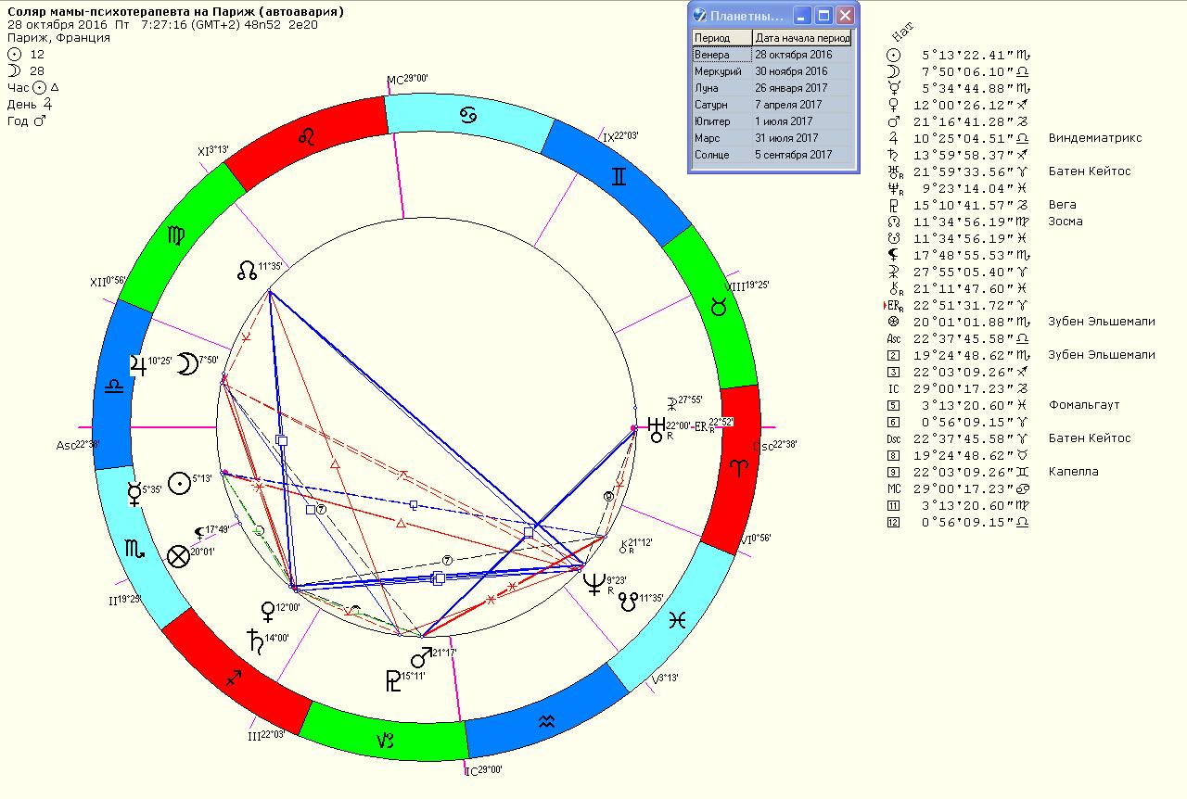Click the Saturn glyph at 14°00' in chart
Screen dimensions: 1187x799
[x=253, y=640]
